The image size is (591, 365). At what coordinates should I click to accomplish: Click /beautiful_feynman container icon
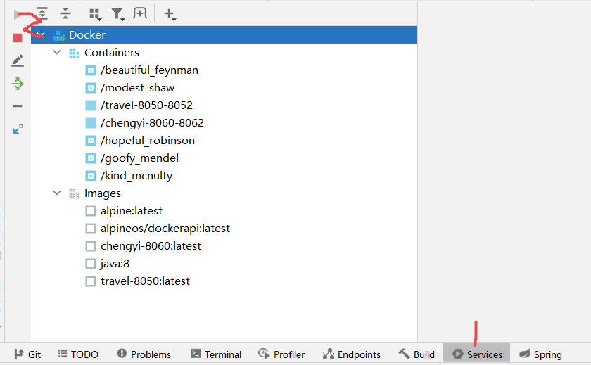[91, 70]
